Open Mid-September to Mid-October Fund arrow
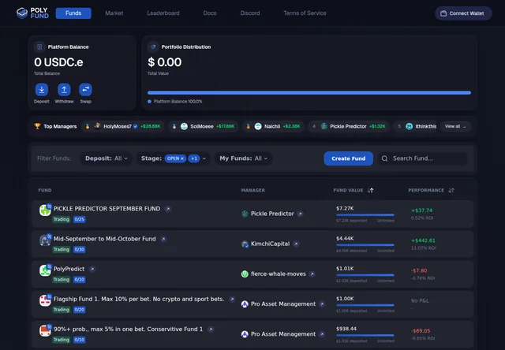 point(163,239)
